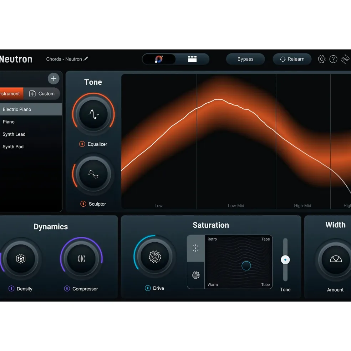The height and width of the screenshot is (351, 351).
Task: Switch to the detailed modules view icon
Action: tap(192, 59)
